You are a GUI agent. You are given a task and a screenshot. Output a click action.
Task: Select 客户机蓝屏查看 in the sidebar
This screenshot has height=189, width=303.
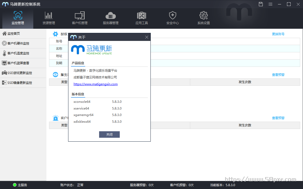pyautogui.click(x=23, y=63)
